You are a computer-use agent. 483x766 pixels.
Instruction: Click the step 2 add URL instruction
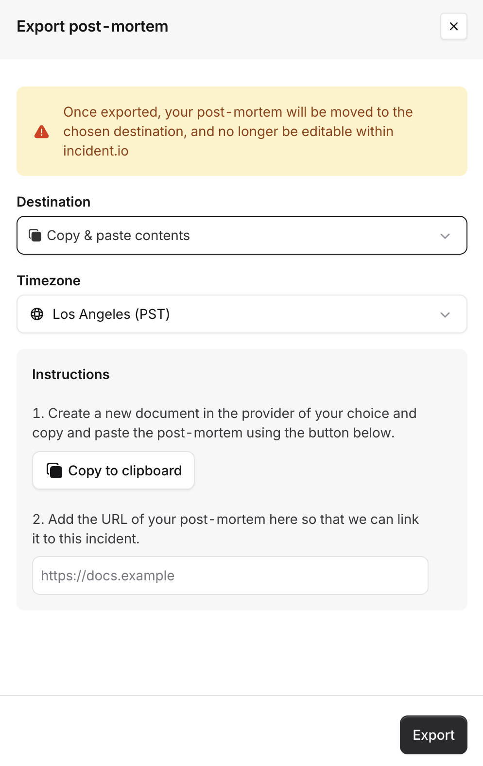point(225,529)
